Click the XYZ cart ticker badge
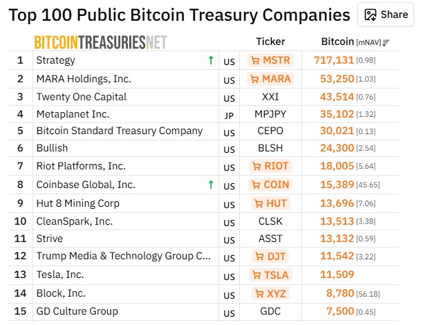Image resolution: width=421 pixels, height=325 pixels. click(270, 293)
